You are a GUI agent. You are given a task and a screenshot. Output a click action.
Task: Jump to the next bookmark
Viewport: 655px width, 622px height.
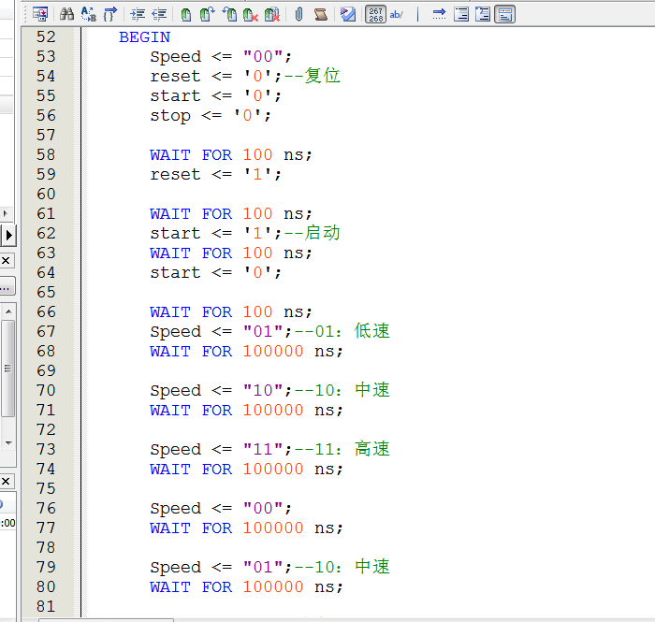click(x=207, y=14)
